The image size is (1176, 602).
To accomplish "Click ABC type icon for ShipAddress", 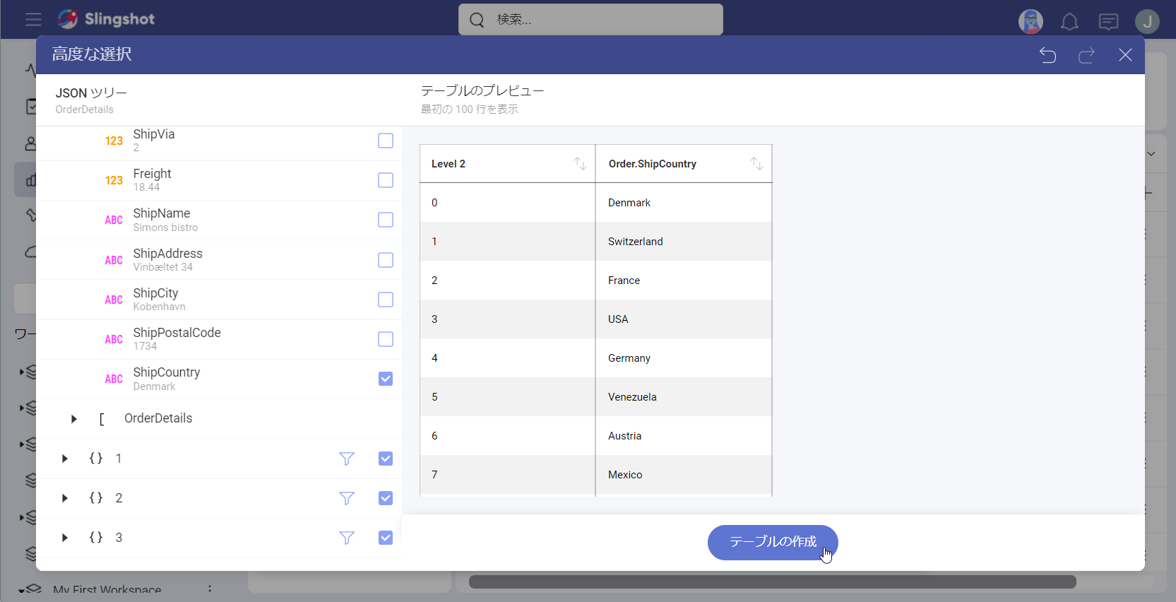I will (114, 261).
